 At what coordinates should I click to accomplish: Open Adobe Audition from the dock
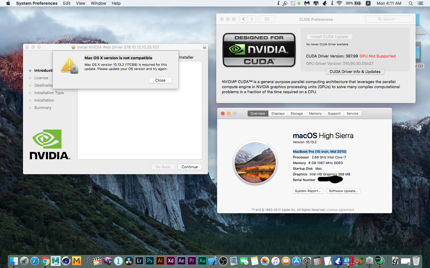(202, 261)
